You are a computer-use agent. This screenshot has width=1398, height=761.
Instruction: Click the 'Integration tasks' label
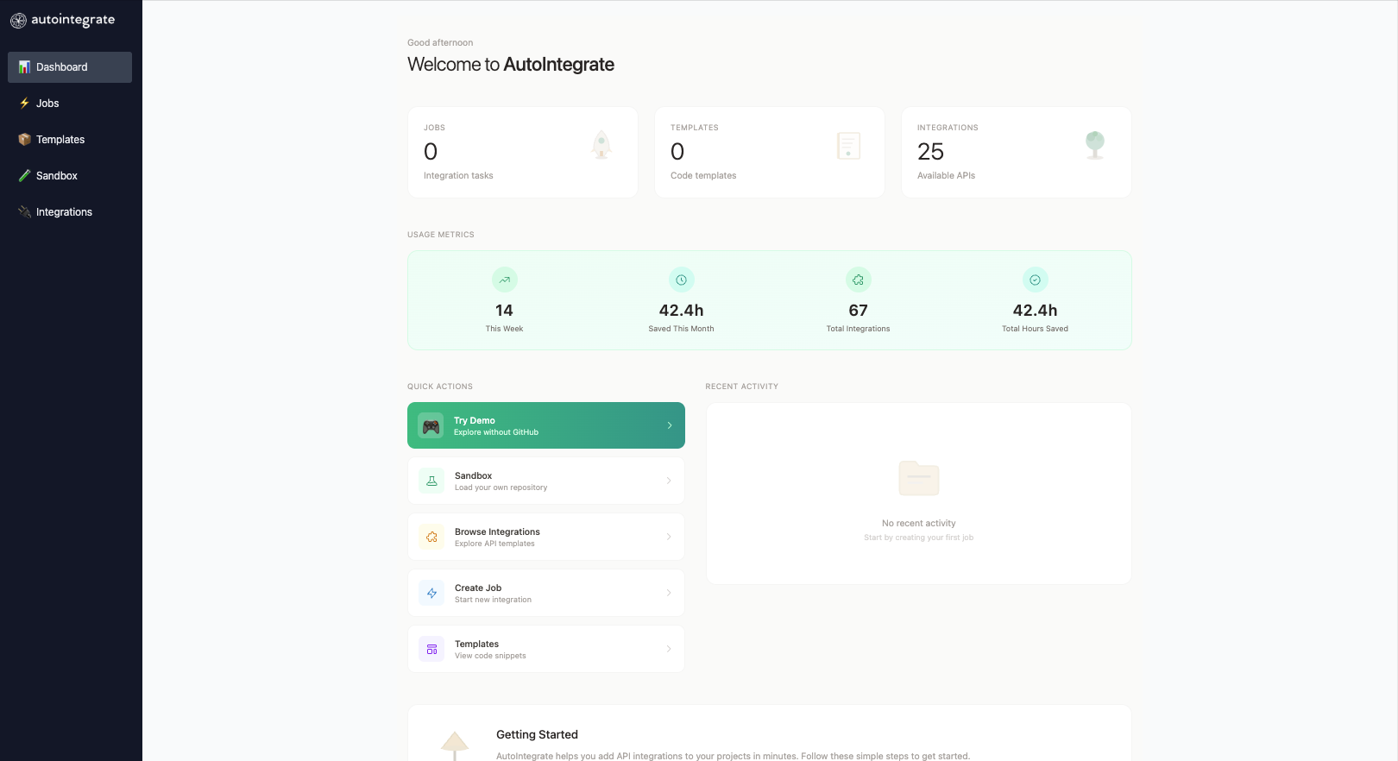pos(458,176)
